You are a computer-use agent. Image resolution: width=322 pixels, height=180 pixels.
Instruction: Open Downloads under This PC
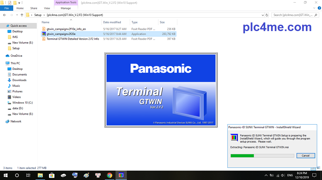(x=19, y=80)
